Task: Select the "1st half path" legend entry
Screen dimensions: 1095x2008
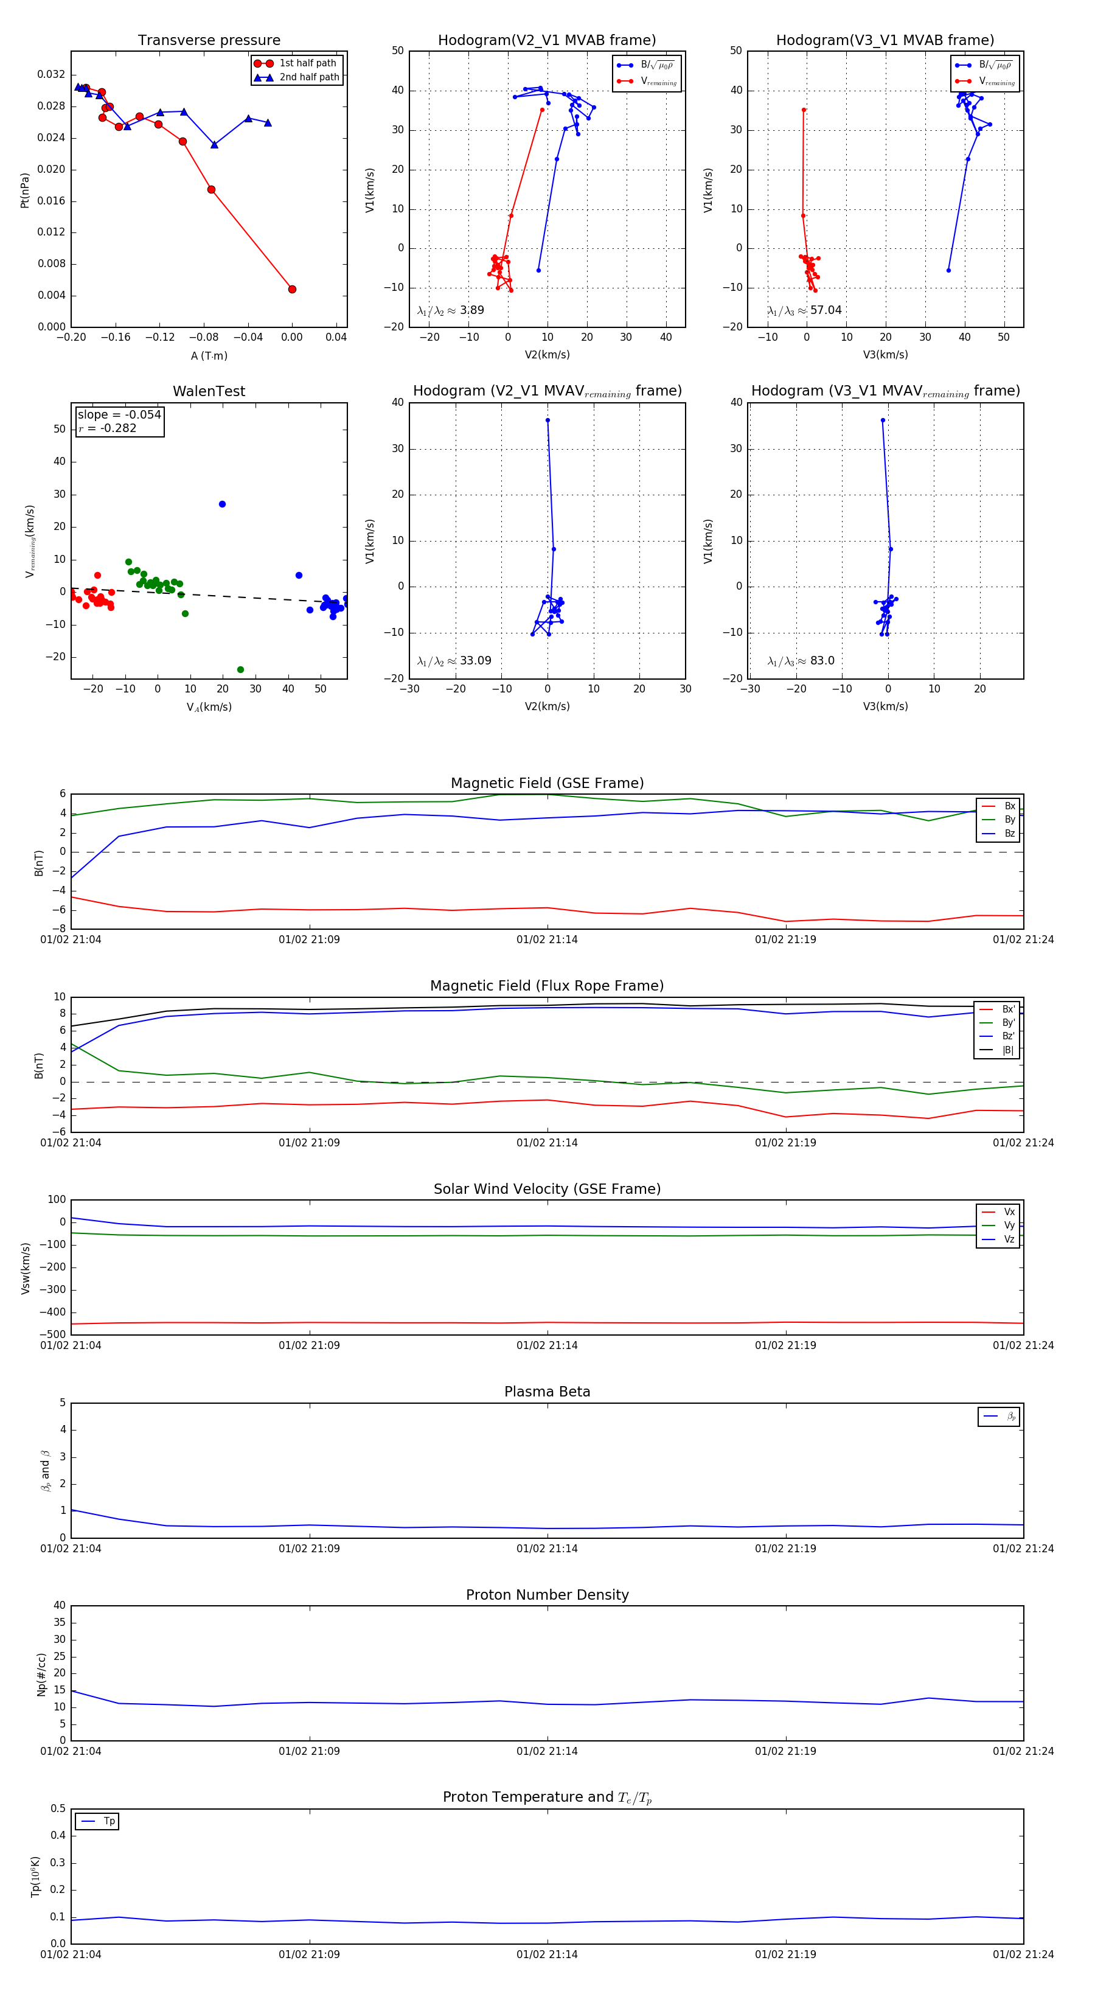Action: coord(296,63)
